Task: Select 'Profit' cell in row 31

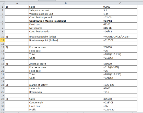Action: (x=66, y=109)
